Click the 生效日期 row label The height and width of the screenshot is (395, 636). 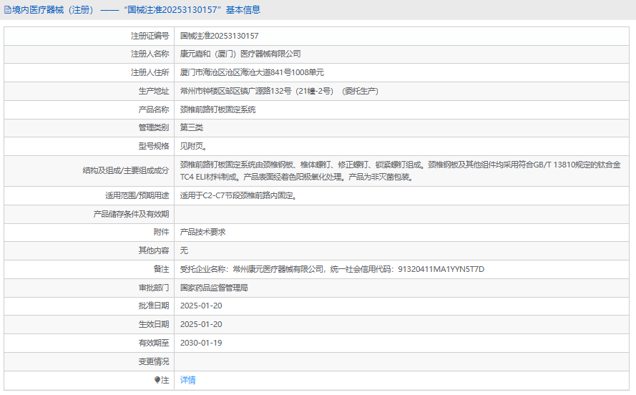click(154, 324)
